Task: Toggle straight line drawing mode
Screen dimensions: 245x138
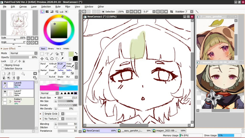Action: click(x=197, y=11)
